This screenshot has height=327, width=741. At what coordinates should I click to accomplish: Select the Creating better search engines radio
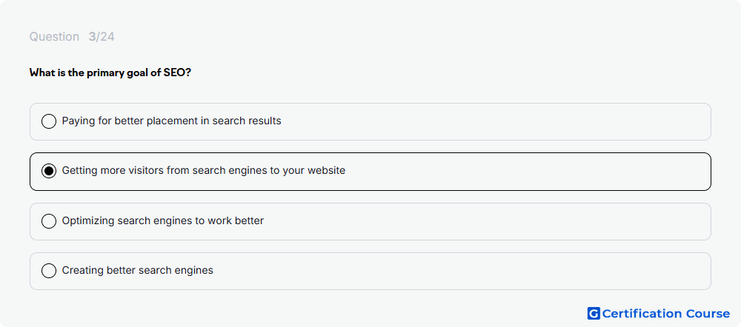49,271
